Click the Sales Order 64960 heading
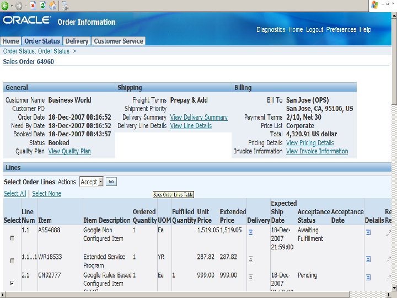 28,62
